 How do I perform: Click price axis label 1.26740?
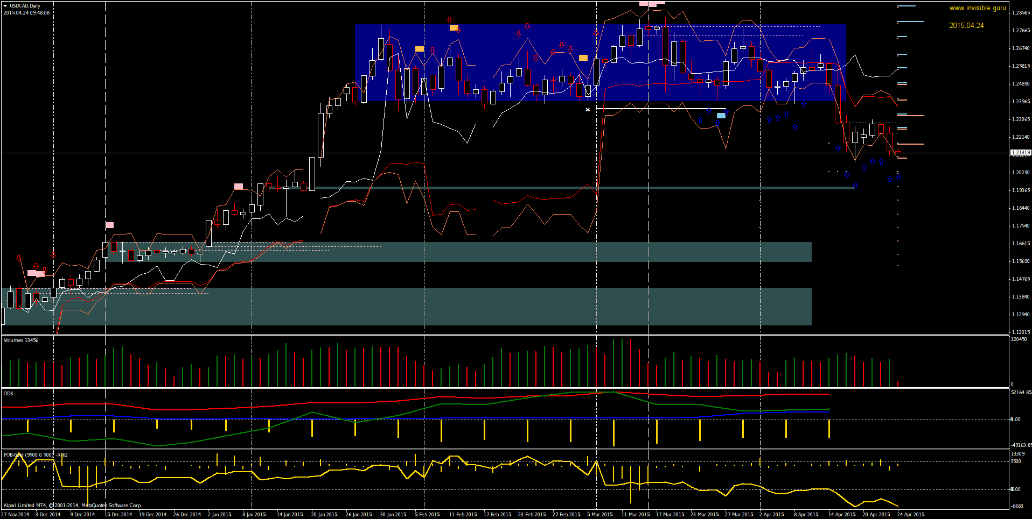click(1021, 48)
